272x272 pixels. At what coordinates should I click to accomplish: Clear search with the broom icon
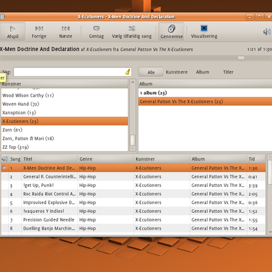click(128, 72)
